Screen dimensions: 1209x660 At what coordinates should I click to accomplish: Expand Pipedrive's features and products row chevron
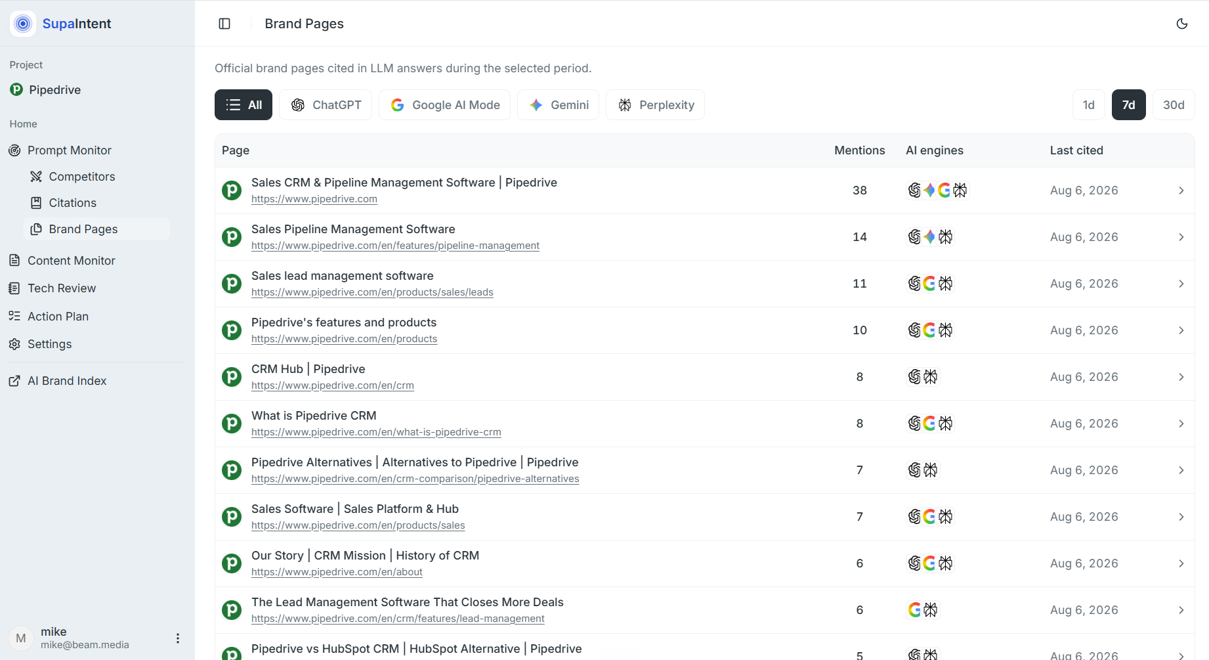1181,330
